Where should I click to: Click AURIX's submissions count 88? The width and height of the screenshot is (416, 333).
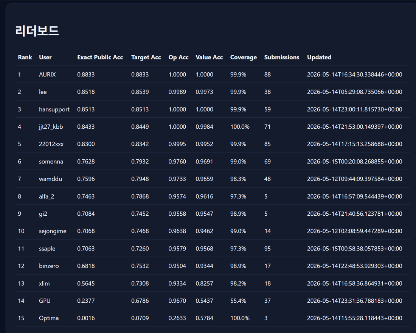pyautogui.click(x=267, y=75)
